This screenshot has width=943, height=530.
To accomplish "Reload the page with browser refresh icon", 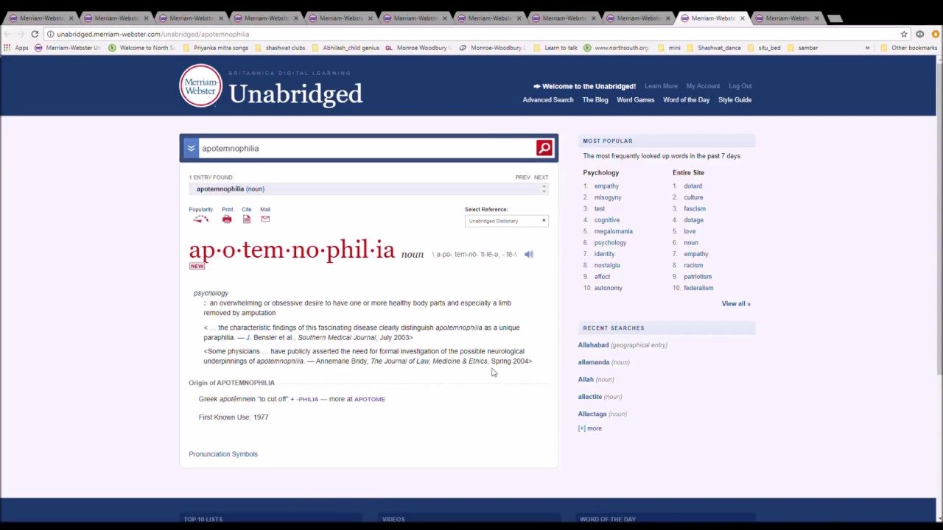I will tap(35, 34).
